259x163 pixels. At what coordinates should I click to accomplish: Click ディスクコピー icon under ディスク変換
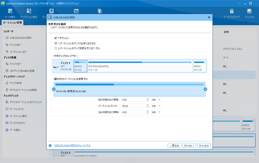(7, 64)
